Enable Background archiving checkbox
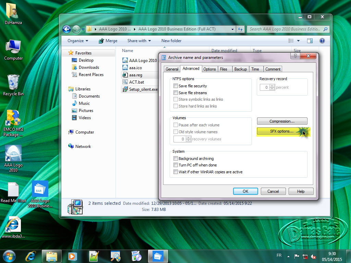This screenshot has height=263, width=351. pyautogui.click(x=175, y=158)
